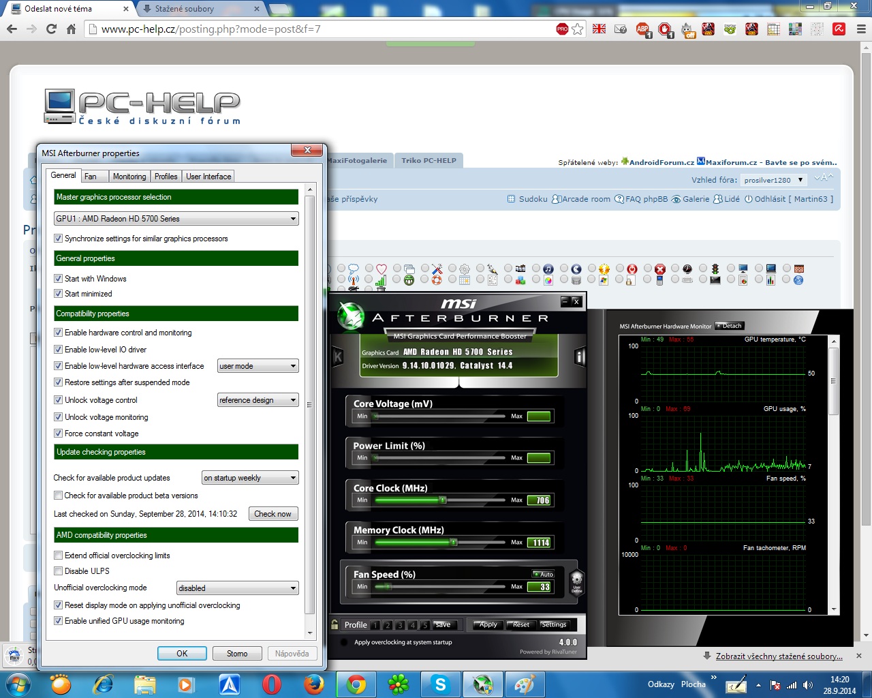Enable Extend official overclocking limits

point(58,556)
